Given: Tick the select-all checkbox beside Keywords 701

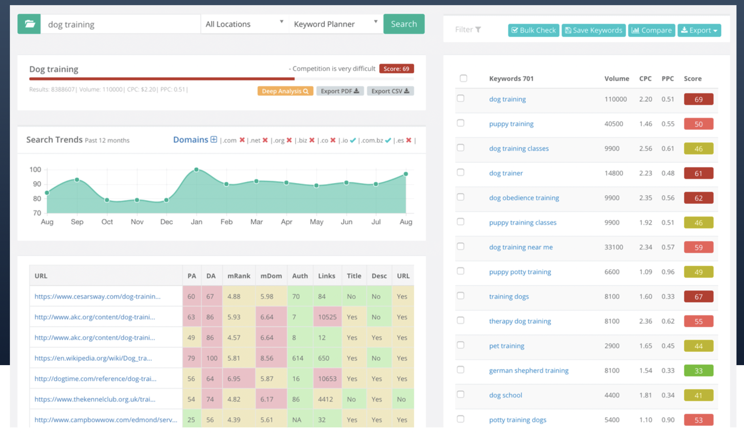Looking at the screenshot, I should [x=464, y=78].
